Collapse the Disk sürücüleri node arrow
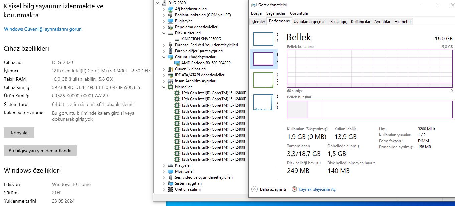This screenshot has height=206, width=455. pos(164,33)
